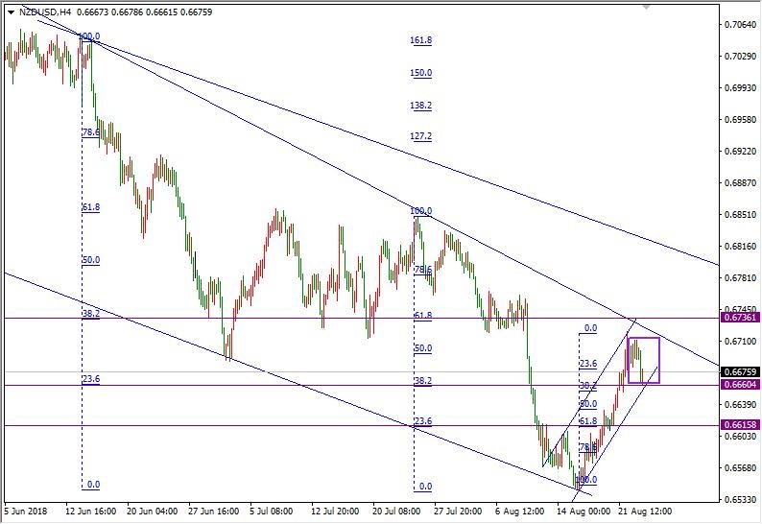This screenshot has height=524, width=762.
Task: Select the horizontal purple line at 0.66158
Action: 288,425
